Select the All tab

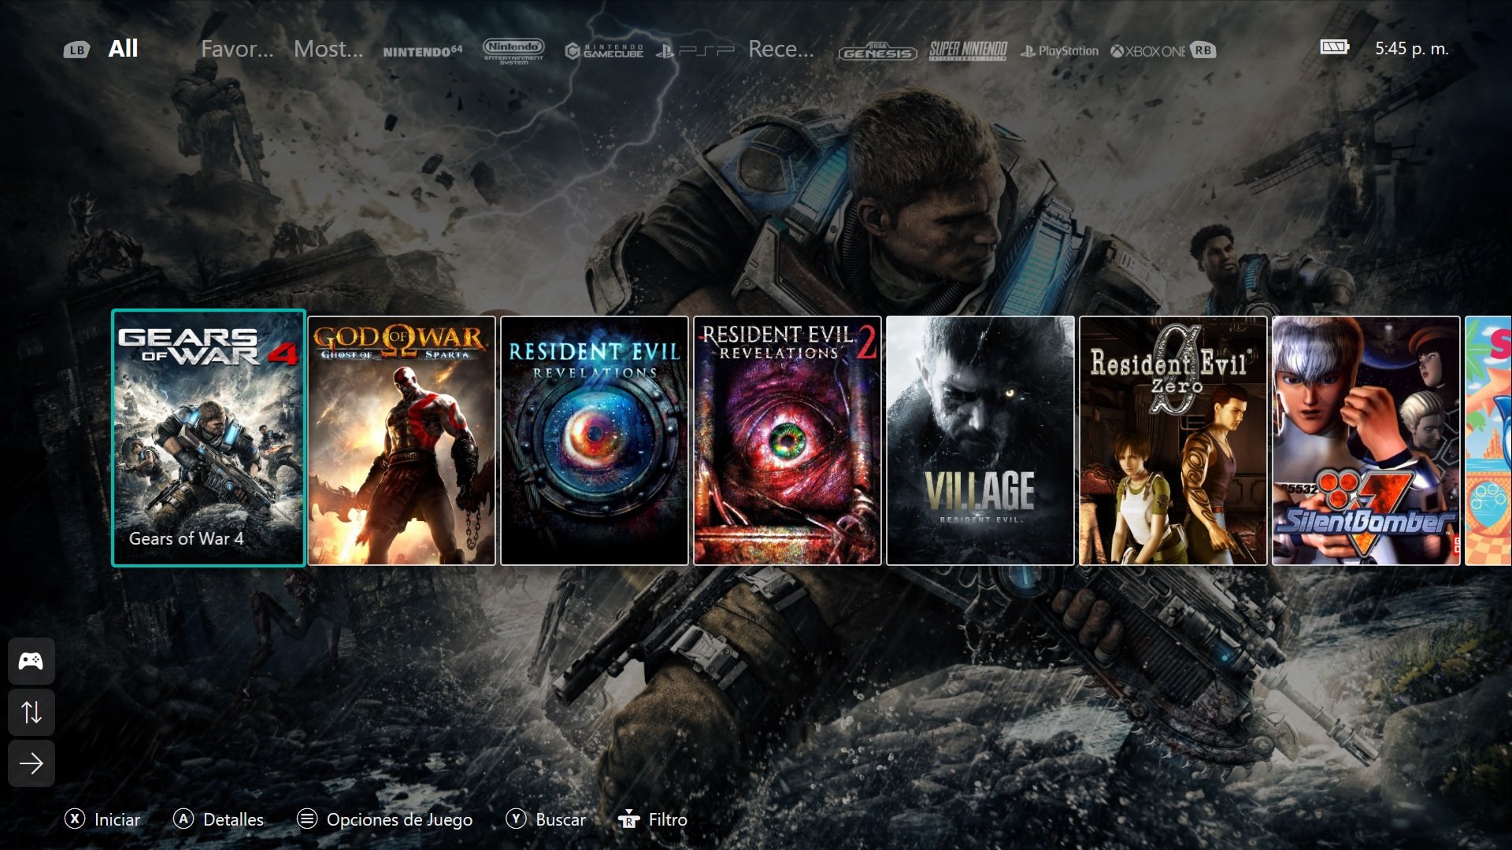[123, 49]
